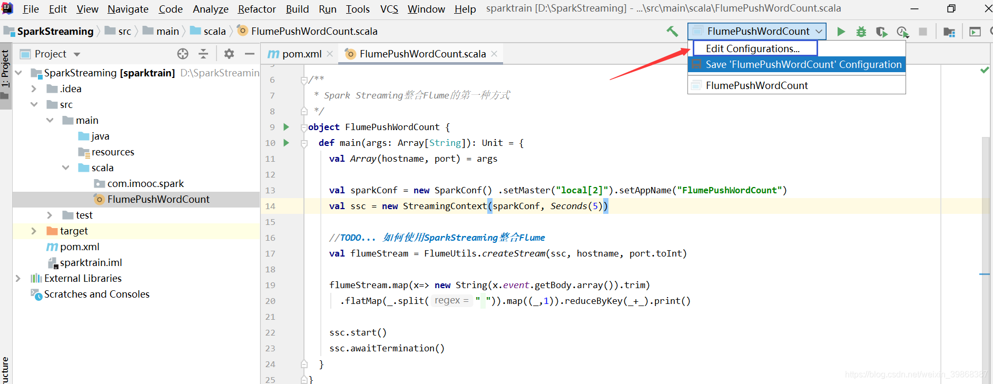The width and height of the screenshot is (993, 384).
Task: Click the regex parameter hint
Action: 451,300
